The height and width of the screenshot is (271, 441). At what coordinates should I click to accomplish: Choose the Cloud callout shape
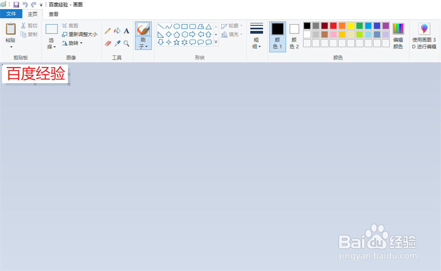(209, 42)
